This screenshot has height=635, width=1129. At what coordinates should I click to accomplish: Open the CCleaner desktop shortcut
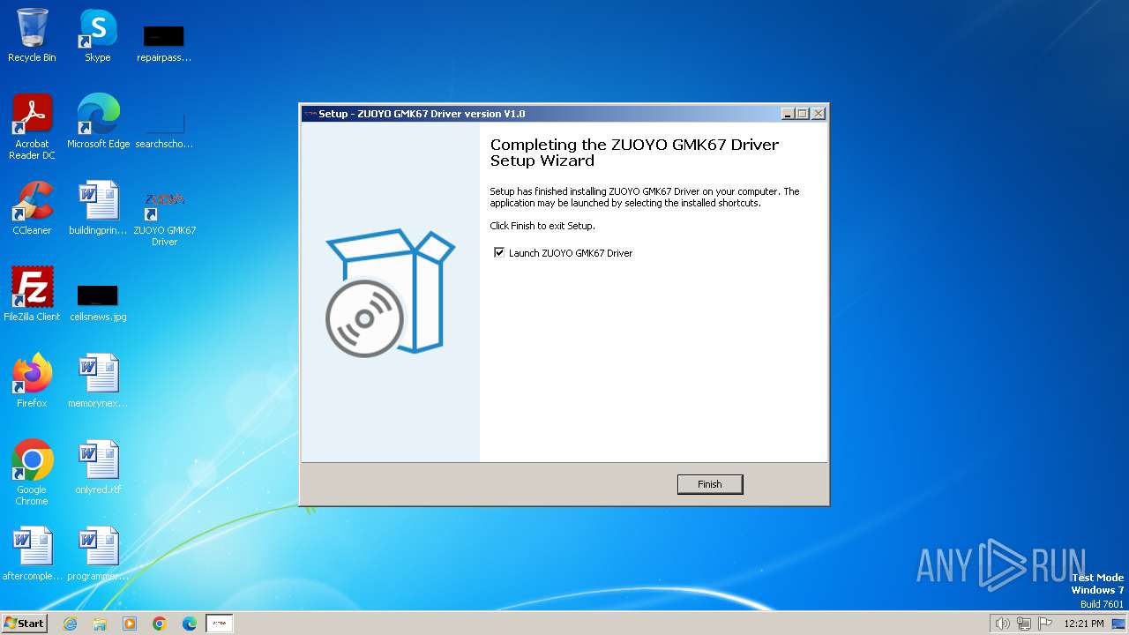coord(32,208)
